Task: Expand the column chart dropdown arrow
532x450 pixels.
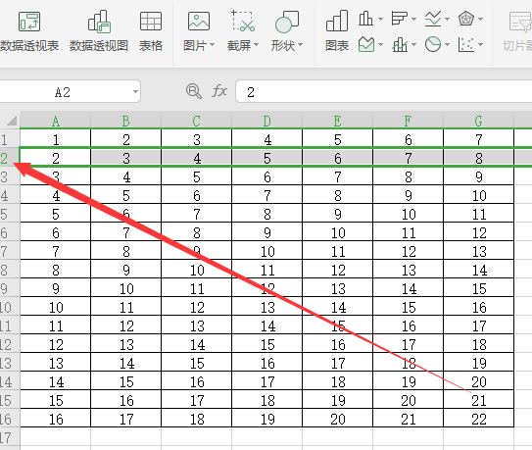Action: pyautogui.click(x=380, y=19)
